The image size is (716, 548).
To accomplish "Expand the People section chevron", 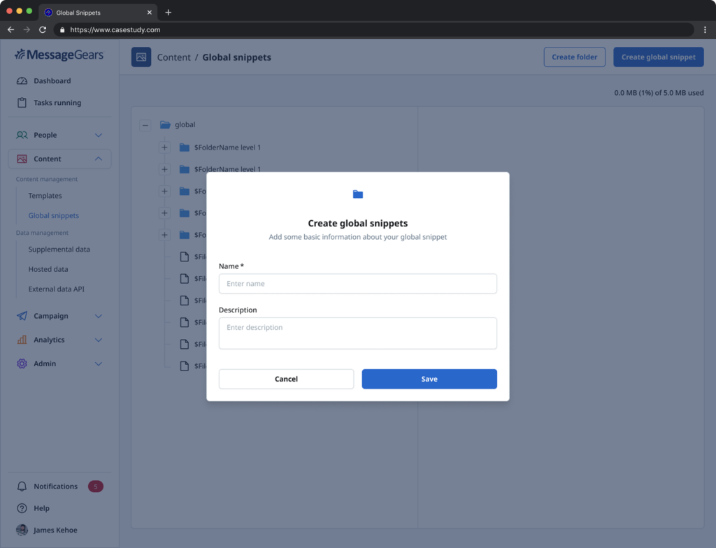I will [99, 135].
